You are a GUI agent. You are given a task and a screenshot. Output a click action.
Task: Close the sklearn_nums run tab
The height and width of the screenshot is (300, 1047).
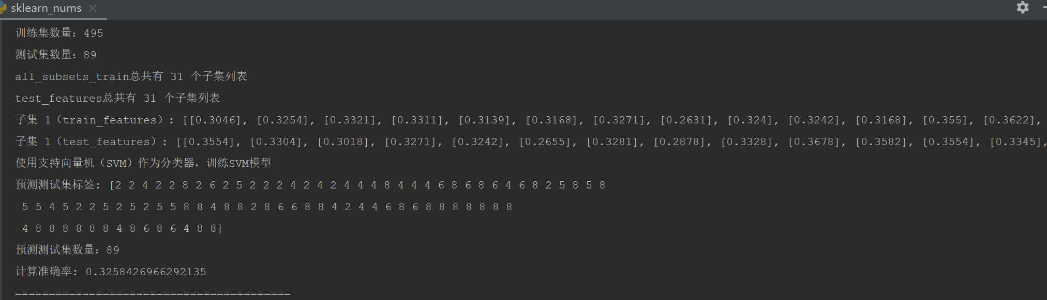pos(93,8)
